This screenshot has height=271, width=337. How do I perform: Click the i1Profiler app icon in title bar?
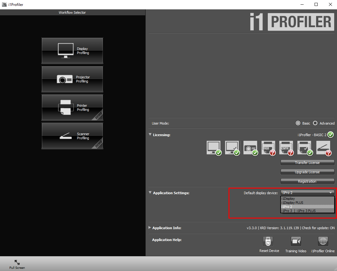pyautogui.click(x=4, y=4)
